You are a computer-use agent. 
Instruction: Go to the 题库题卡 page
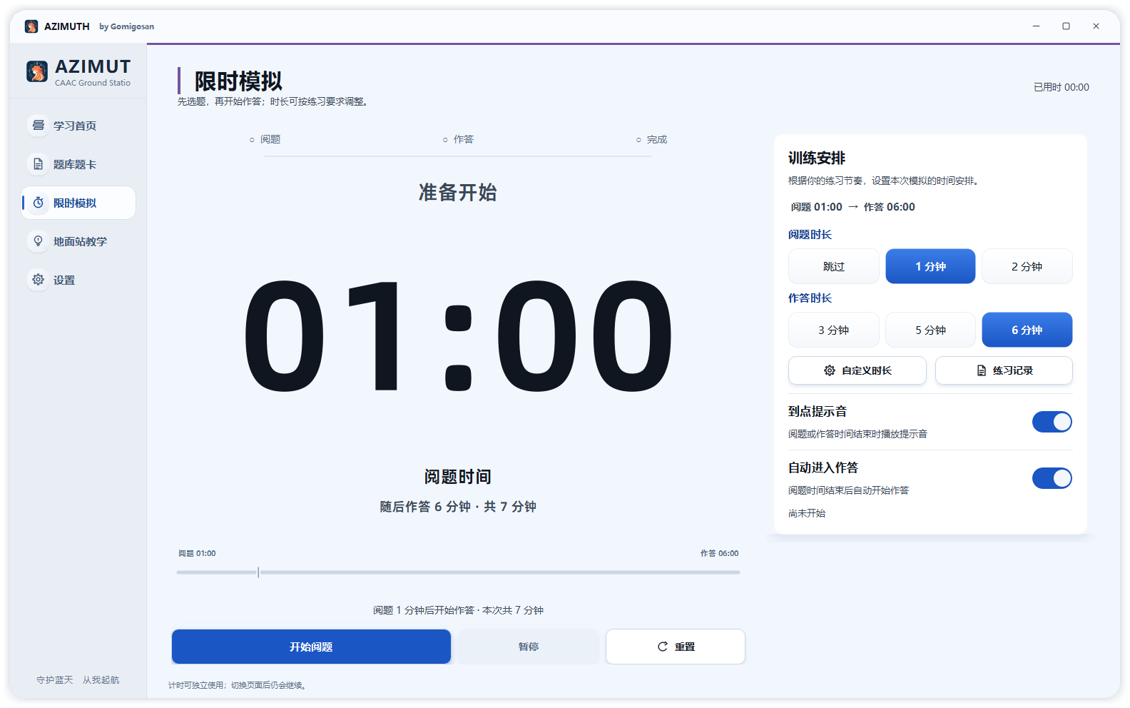[78, 164]
